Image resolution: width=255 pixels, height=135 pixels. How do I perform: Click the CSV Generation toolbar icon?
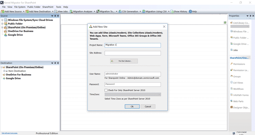[120, 11]
